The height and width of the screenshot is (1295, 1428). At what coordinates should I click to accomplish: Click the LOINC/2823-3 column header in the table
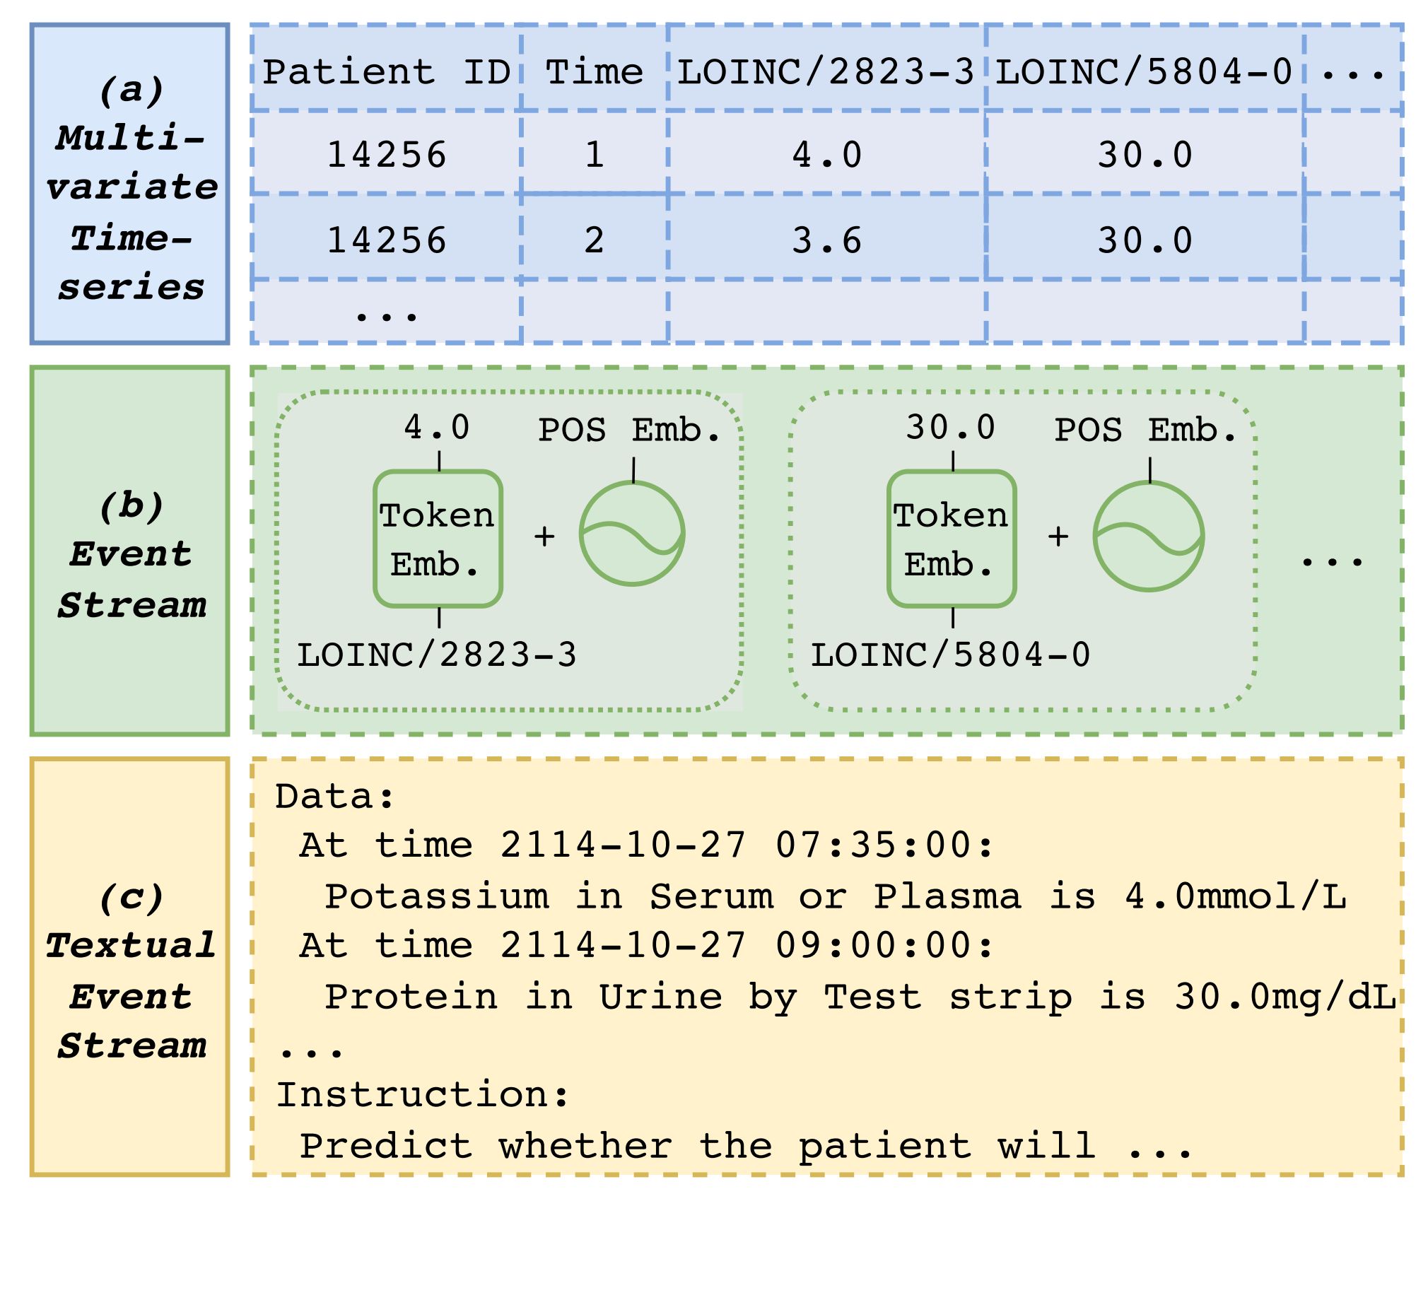pyautogui.click(x=826, y=71)
